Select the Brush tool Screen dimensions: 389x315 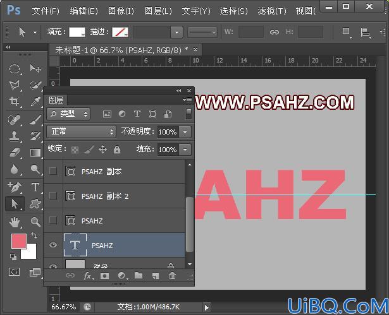coord(35,119)
